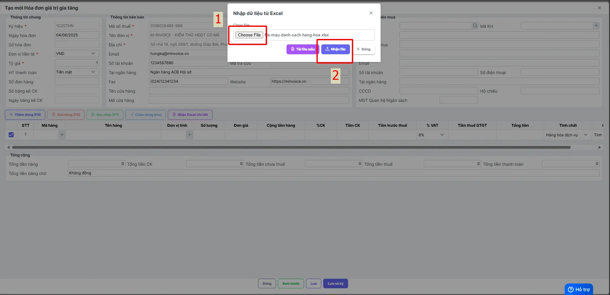
Task: Close the Nhập dữ liệu từ Excel dialog
Action: tap(371, 13)
